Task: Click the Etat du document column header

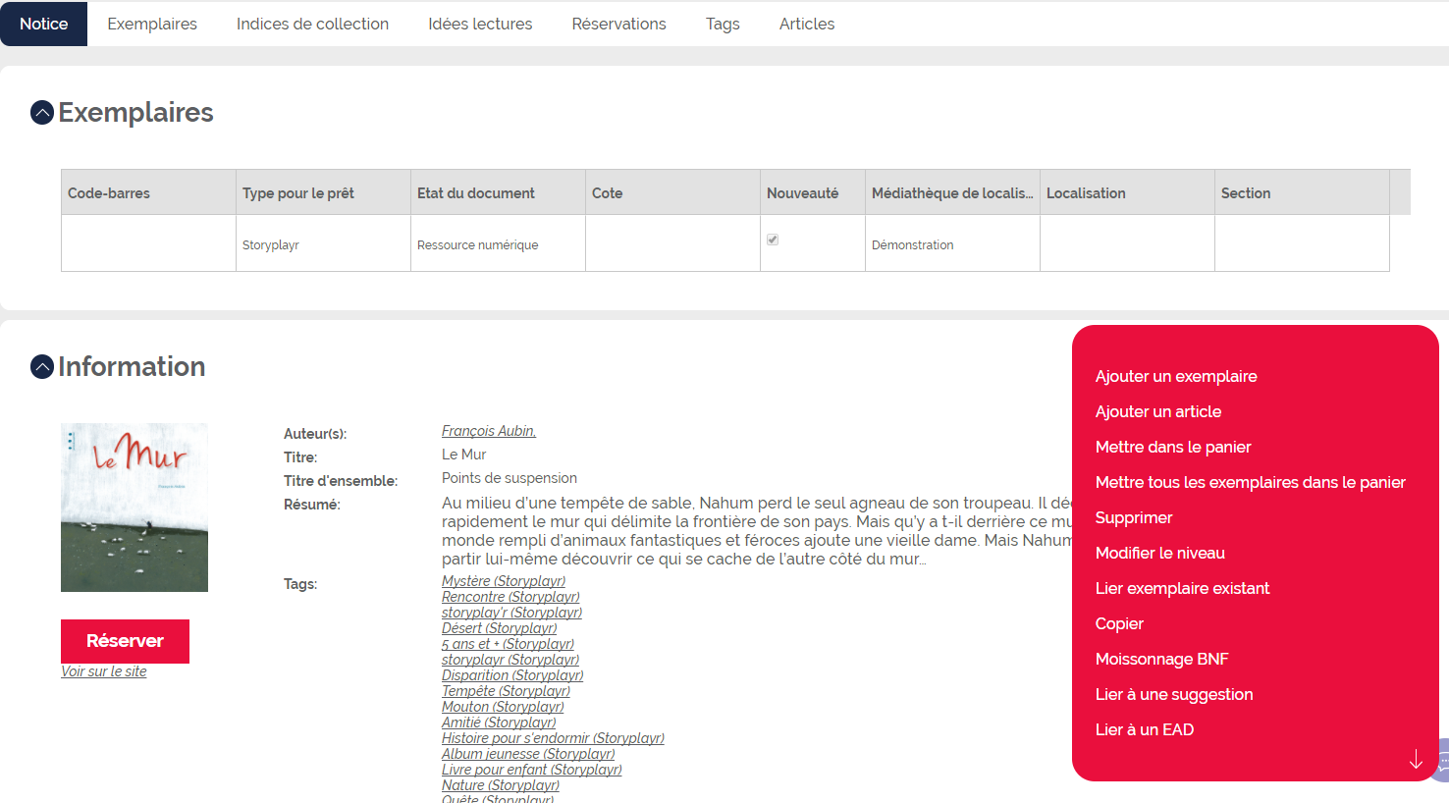Action: tap(498, 192)
